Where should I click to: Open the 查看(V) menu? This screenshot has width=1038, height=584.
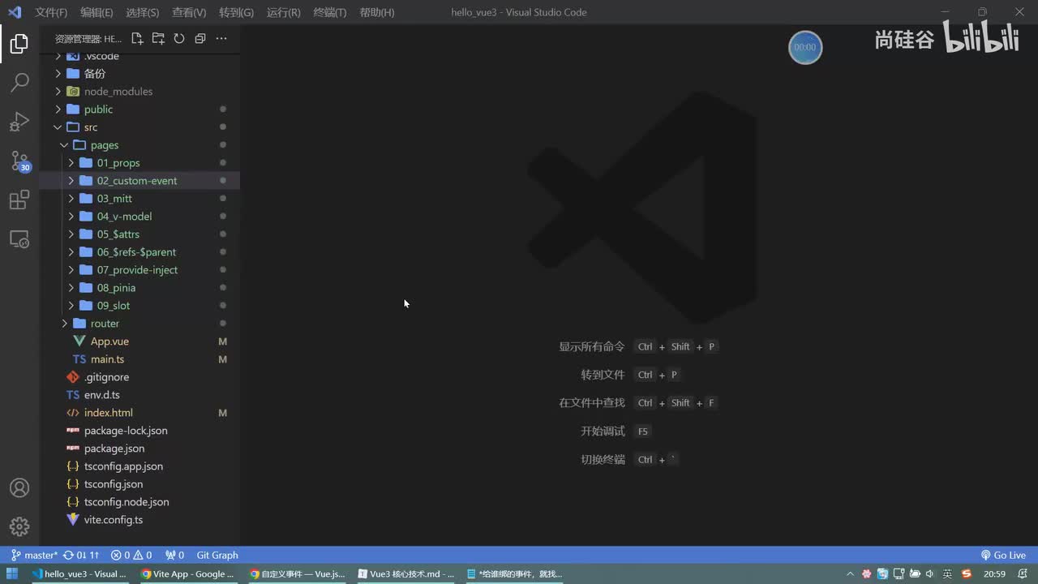(x=189, y=12)
